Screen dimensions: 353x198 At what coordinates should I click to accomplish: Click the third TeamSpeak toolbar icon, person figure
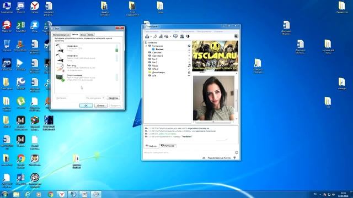point(161,36)
